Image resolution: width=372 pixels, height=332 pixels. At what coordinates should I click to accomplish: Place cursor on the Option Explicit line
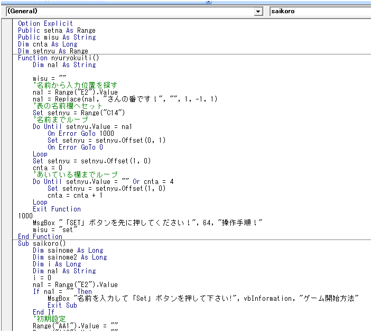click(45, 24)
